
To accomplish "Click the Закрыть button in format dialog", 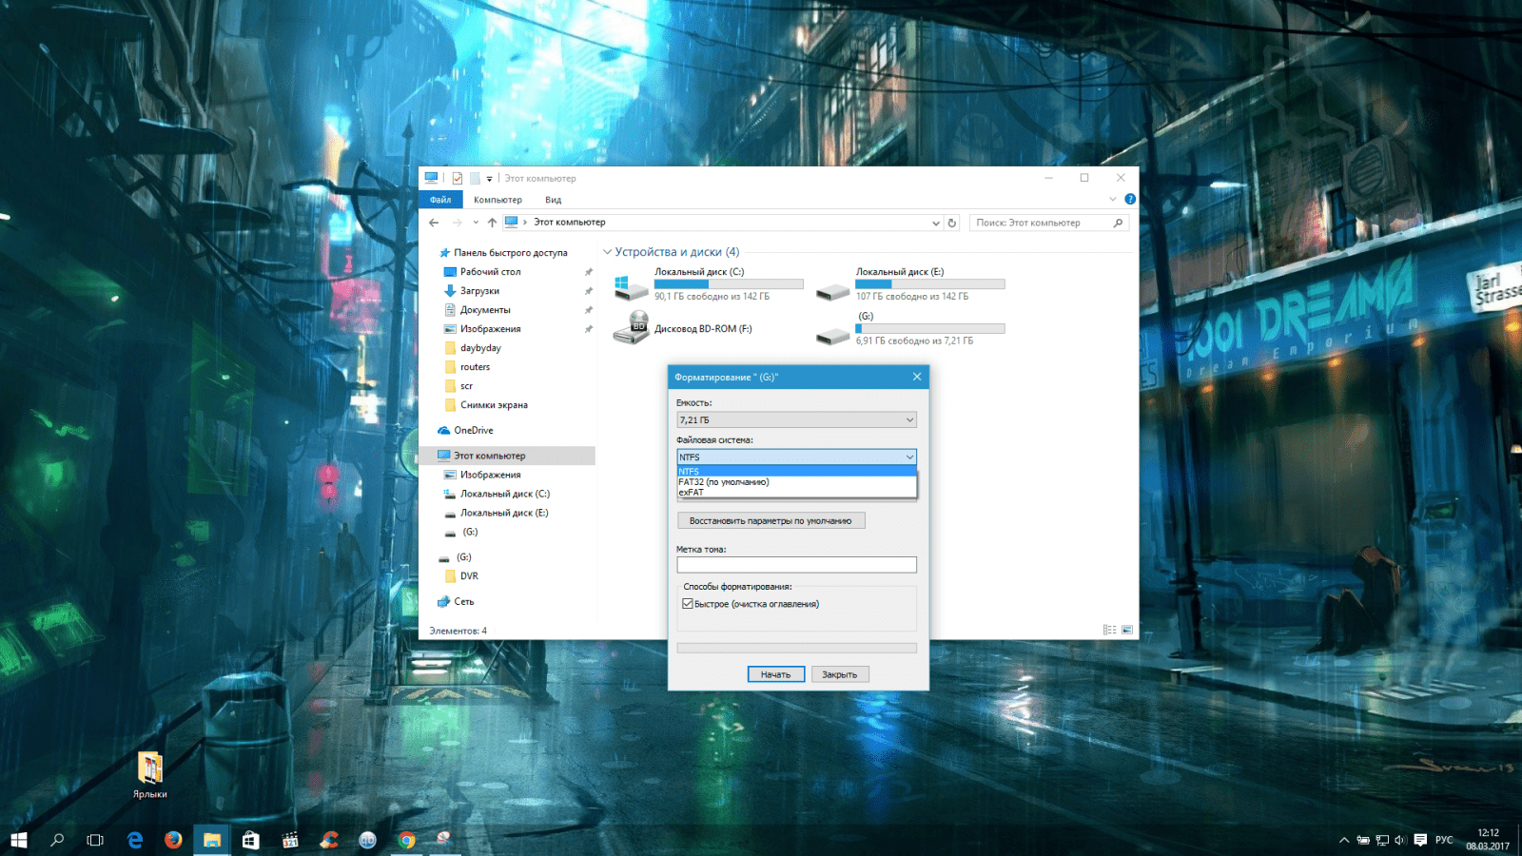I will (839, 674).
